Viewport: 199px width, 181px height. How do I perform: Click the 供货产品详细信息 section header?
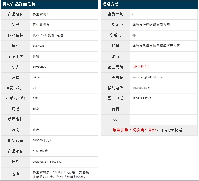pyautogui.click(x=19, y=4)
